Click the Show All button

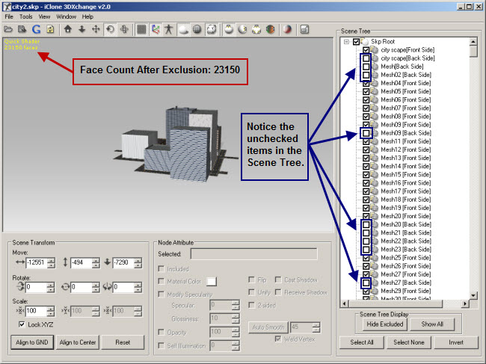coord(432,324)
